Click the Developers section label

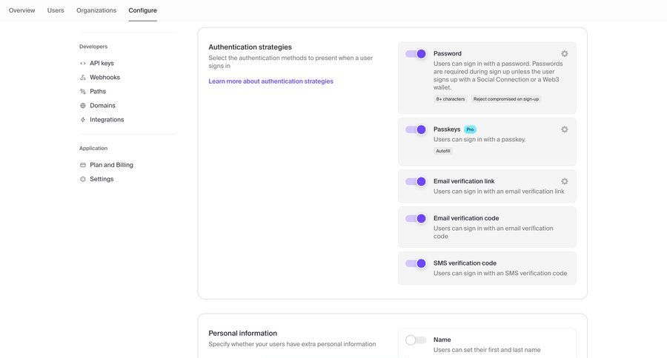click(x=93, y=47)
